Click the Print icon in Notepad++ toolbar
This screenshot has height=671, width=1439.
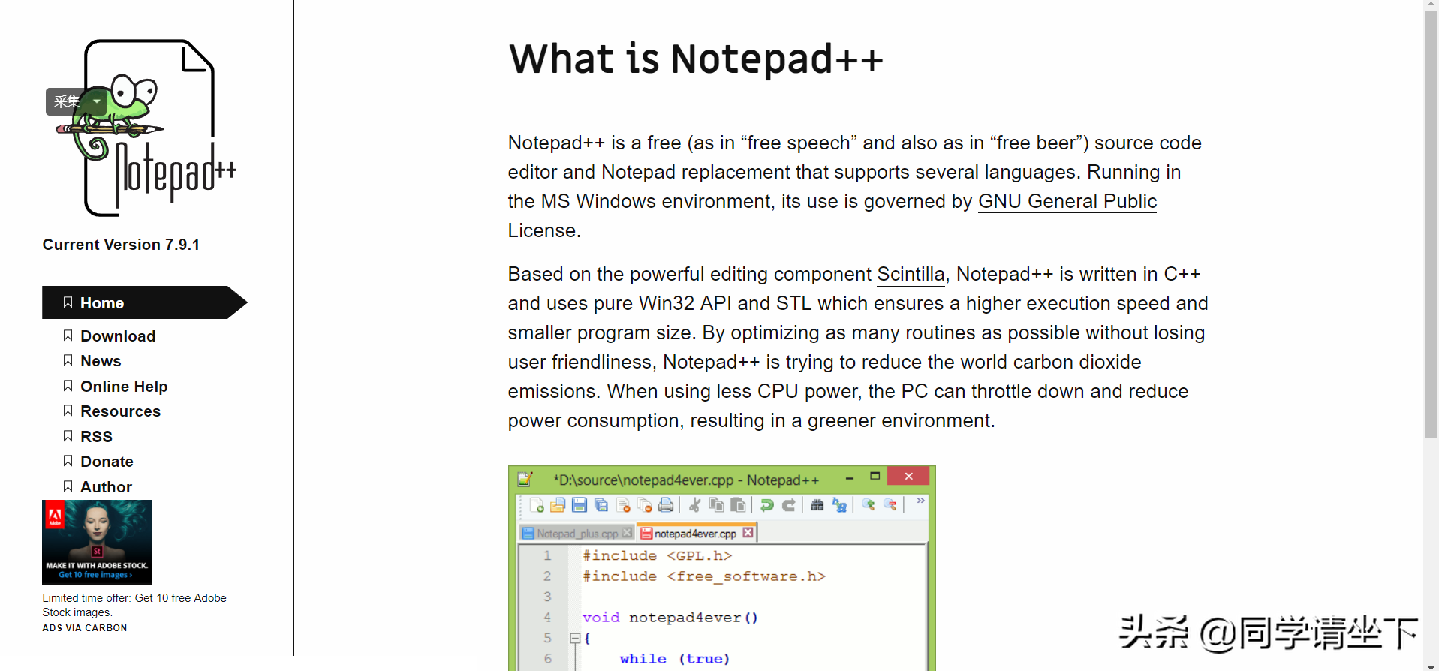point(666,505)
